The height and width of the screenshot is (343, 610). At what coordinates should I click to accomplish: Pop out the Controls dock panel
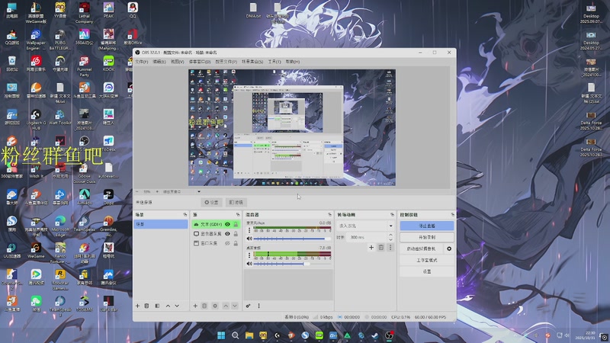[x=452, y=215]
